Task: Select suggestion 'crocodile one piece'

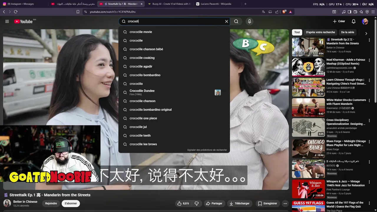Action: tap(174, 118)
